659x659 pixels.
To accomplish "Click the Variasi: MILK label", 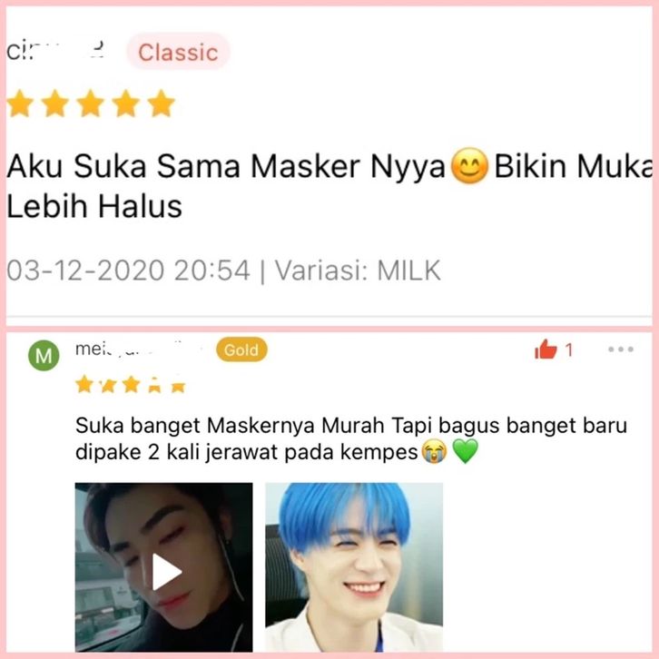I will coord(358,270).
